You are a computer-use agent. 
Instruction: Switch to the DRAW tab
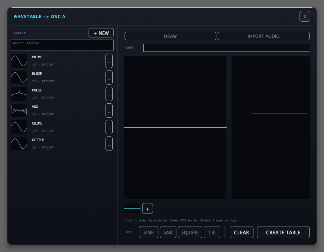click(170, 36)
